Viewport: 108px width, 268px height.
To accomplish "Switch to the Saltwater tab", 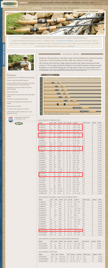I will click(x=47, y=8).
